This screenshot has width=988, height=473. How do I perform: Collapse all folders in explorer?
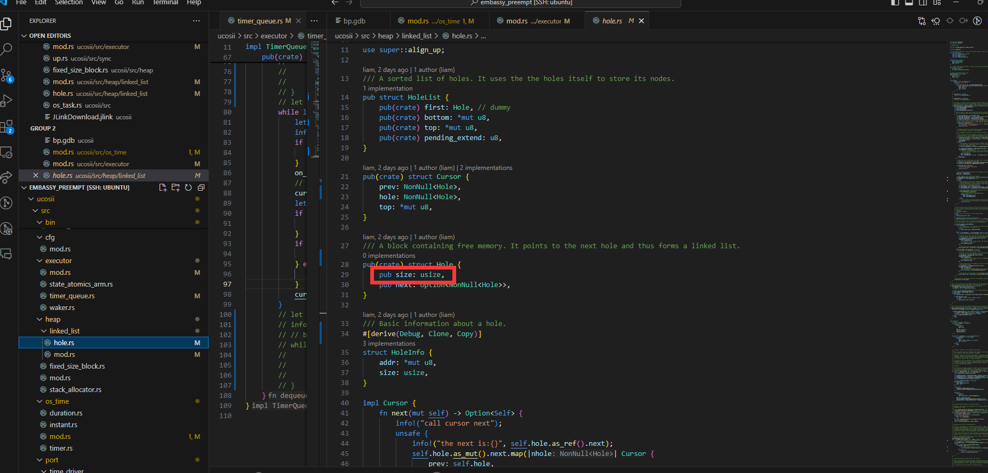(201, 187)
